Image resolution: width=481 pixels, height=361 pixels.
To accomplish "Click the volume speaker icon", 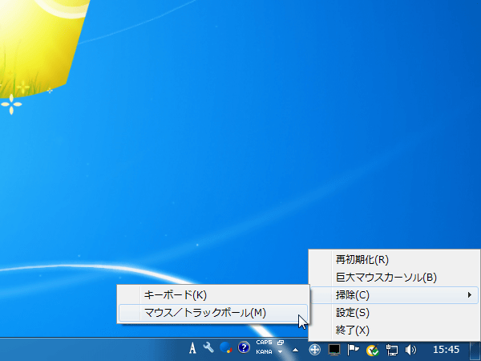I will [x=411, y=350].
